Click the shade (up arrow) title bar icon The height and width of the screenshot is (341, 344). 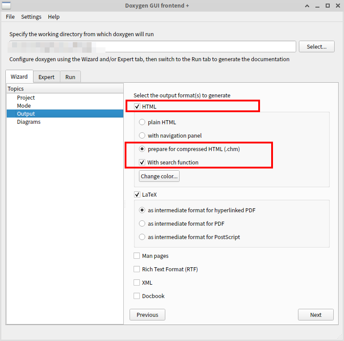[x=307, y=6]
